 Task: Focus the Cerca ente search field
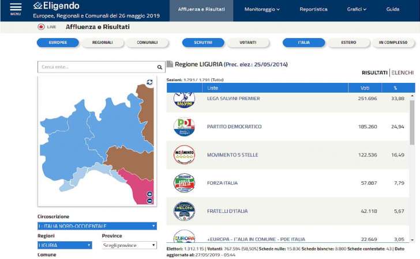[102, 67]
